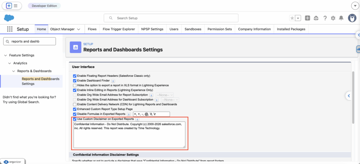Click the settings panel vertical scrollbar
The image size is (360, 164).
353,97
